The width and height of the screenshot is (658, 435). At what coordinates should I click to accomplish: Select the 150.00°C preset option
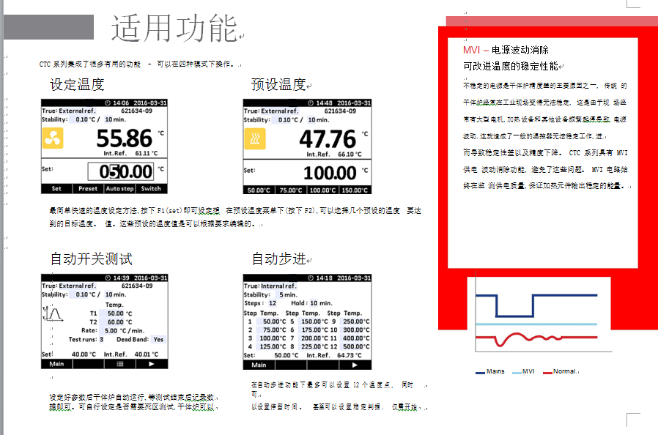[353, 190]
